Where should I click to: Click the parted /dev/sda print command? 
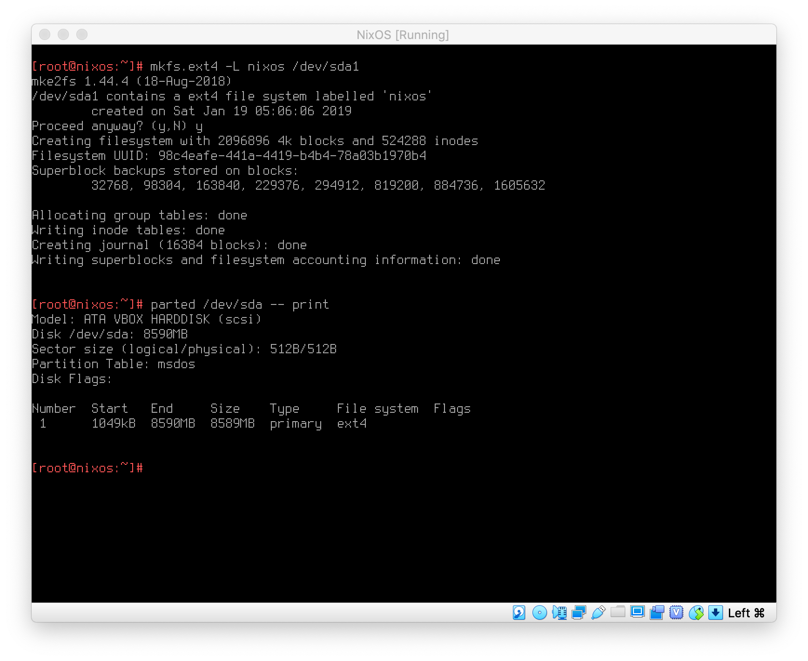pyautogui.click(x=240, y=304)
